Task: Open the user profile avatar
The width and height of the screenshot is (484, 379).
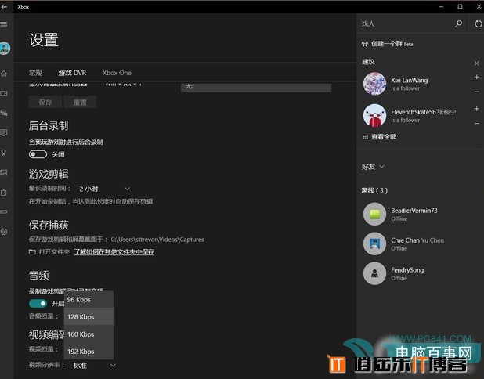Action: [x=5, y=48]
